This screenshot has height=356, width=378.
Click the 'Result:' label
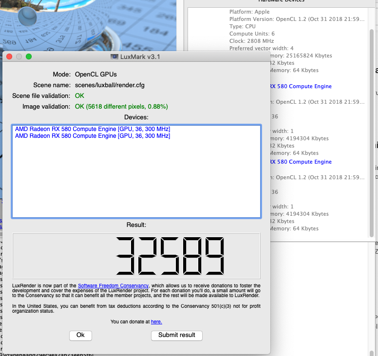click(x=136, y=225)
